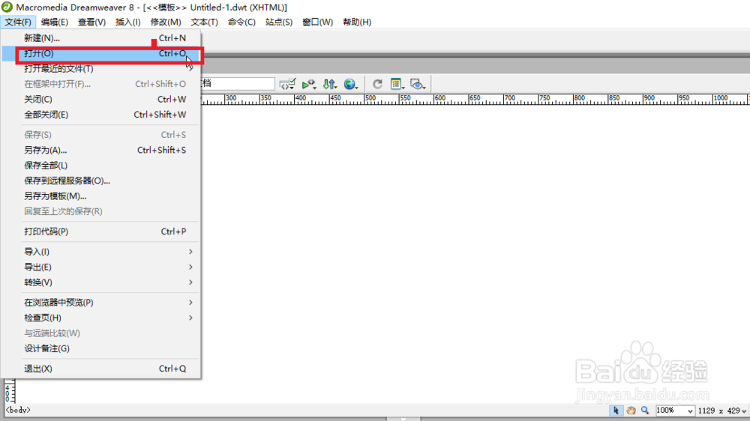Click the Validate Markup toolbar icon
The height and width of the screenshot is (421, 750).
pos(308,84)
